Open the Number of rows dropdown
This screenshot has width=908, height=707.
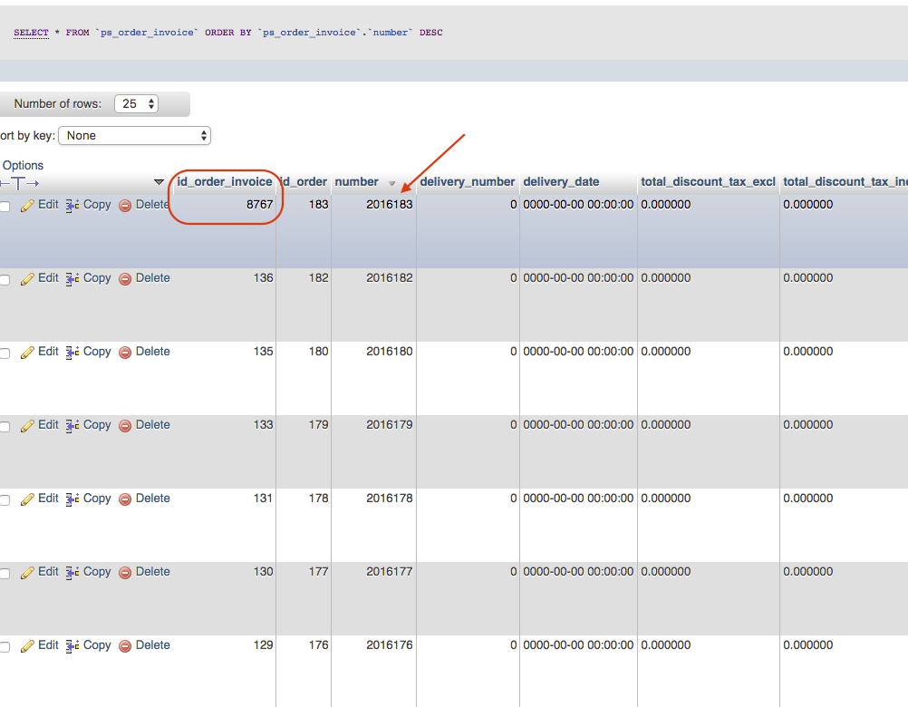(x=136, y=104)
